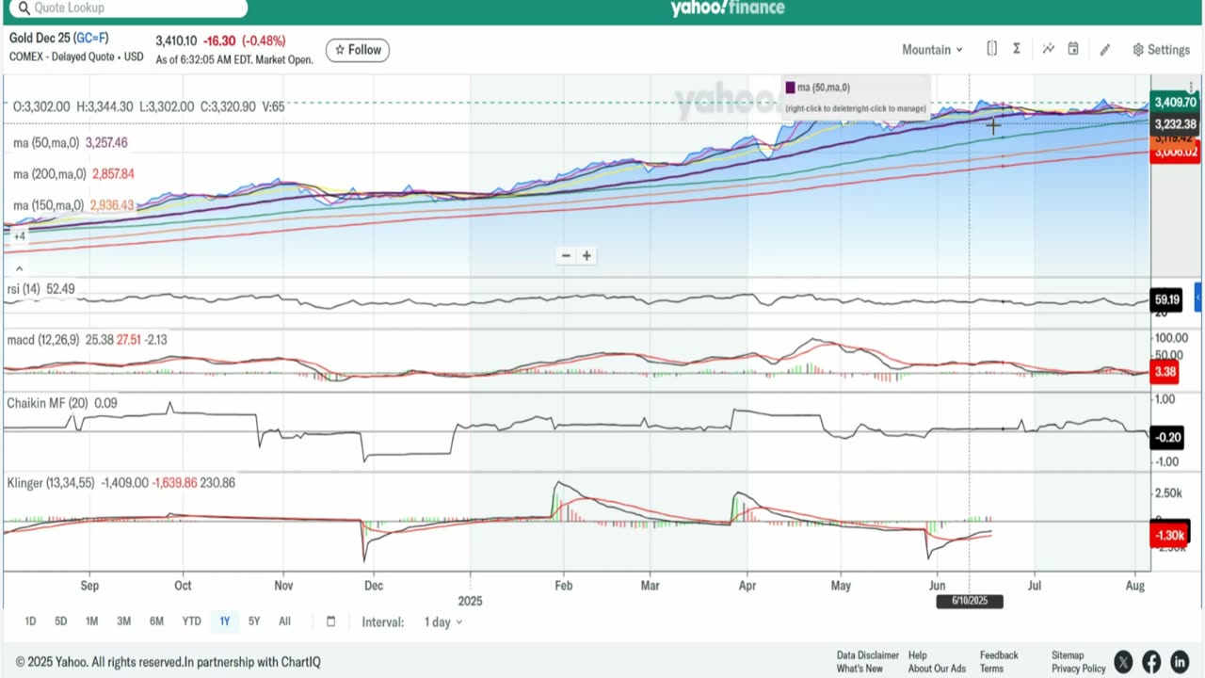This screenshot has height=678, width=1205.
Task: Click the vertical dots chart menu
Action: click(1192, 87)
